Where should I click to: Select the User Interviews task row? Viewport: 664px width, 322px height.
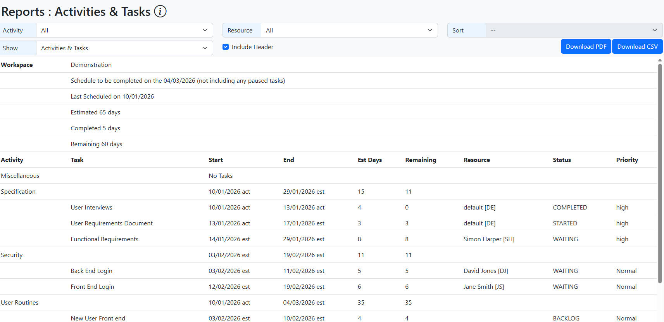point(91,208)
